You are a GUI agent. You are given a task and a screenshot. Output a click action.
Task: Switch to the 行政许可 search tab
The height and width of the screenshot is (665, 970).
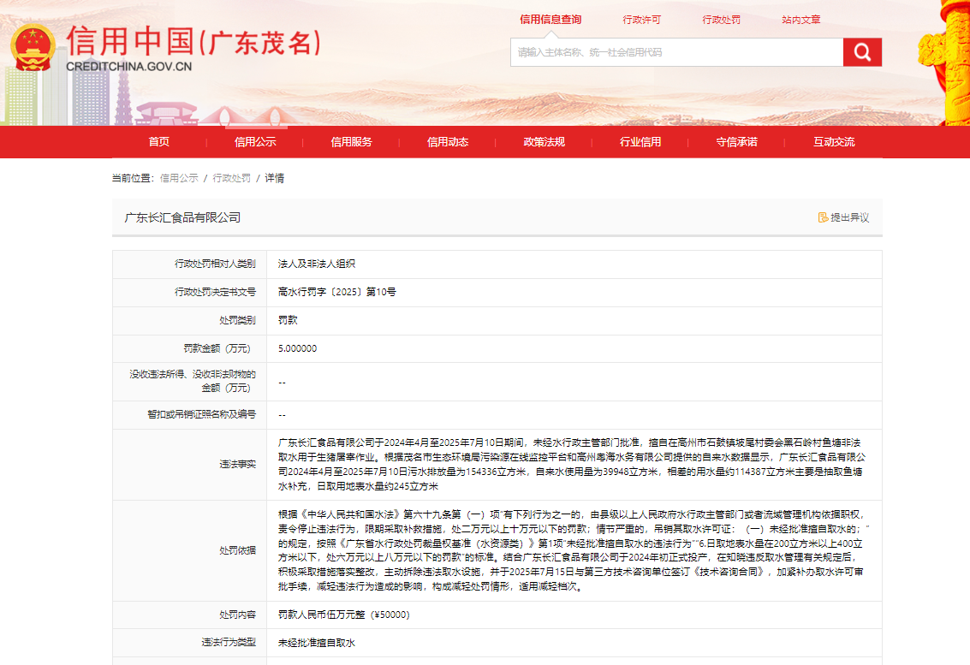point(641,20)
